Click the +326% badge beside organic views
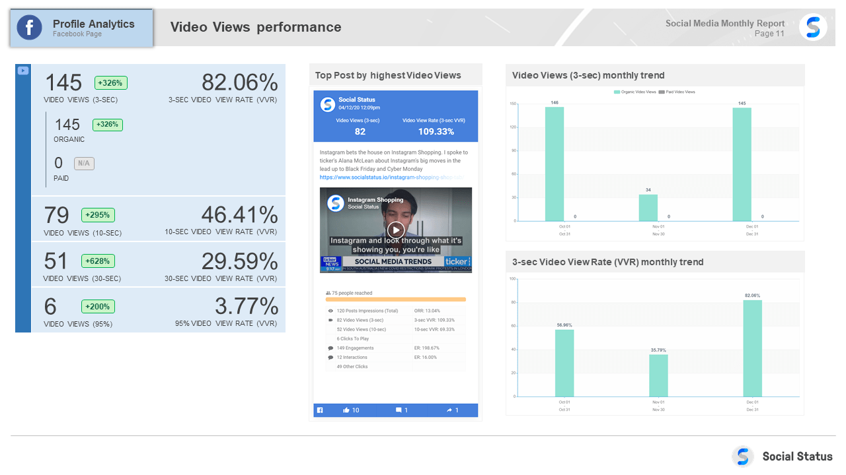Viewport: 846px width, 475px height. [x=108, y=125]
